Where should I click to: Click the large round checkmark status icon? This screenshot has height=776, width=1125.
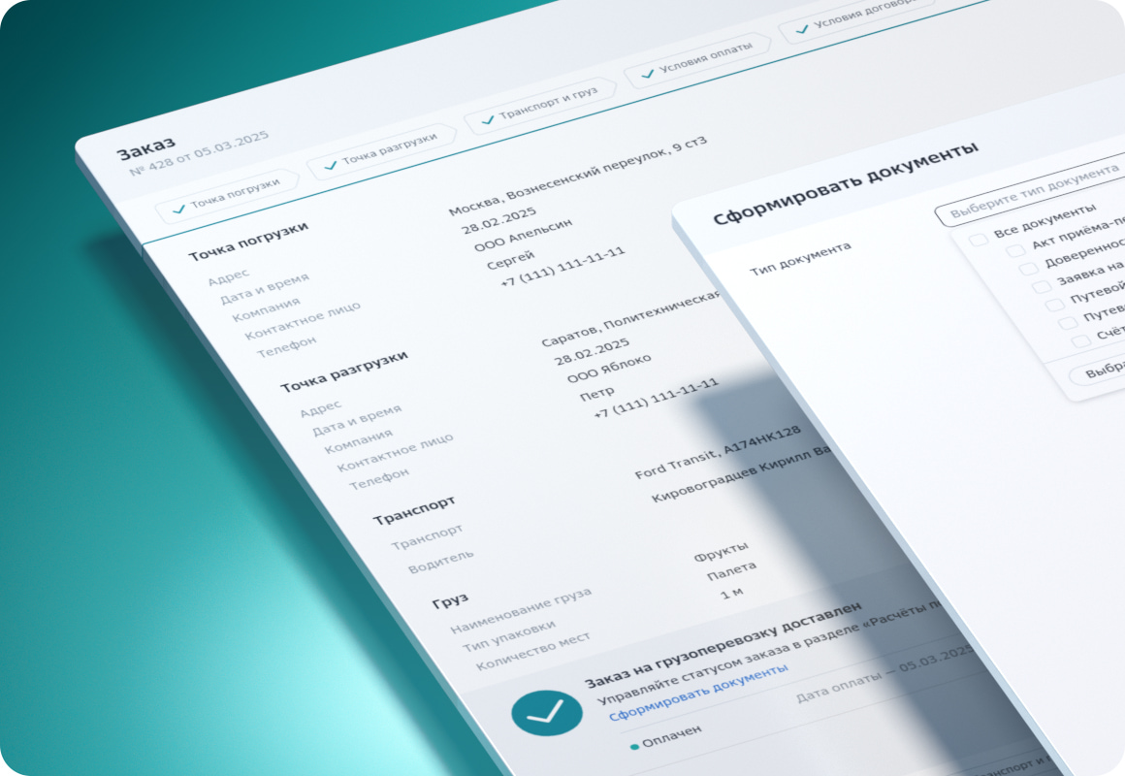click(547, 713)
